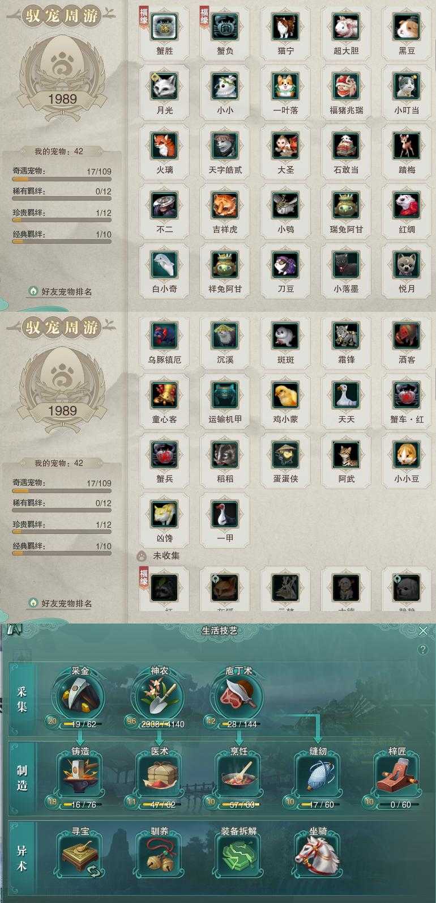
Task: Select the 鸡小蒙 chick pet thumbnail
Action: pyautogui.click(x=285, y=395)
